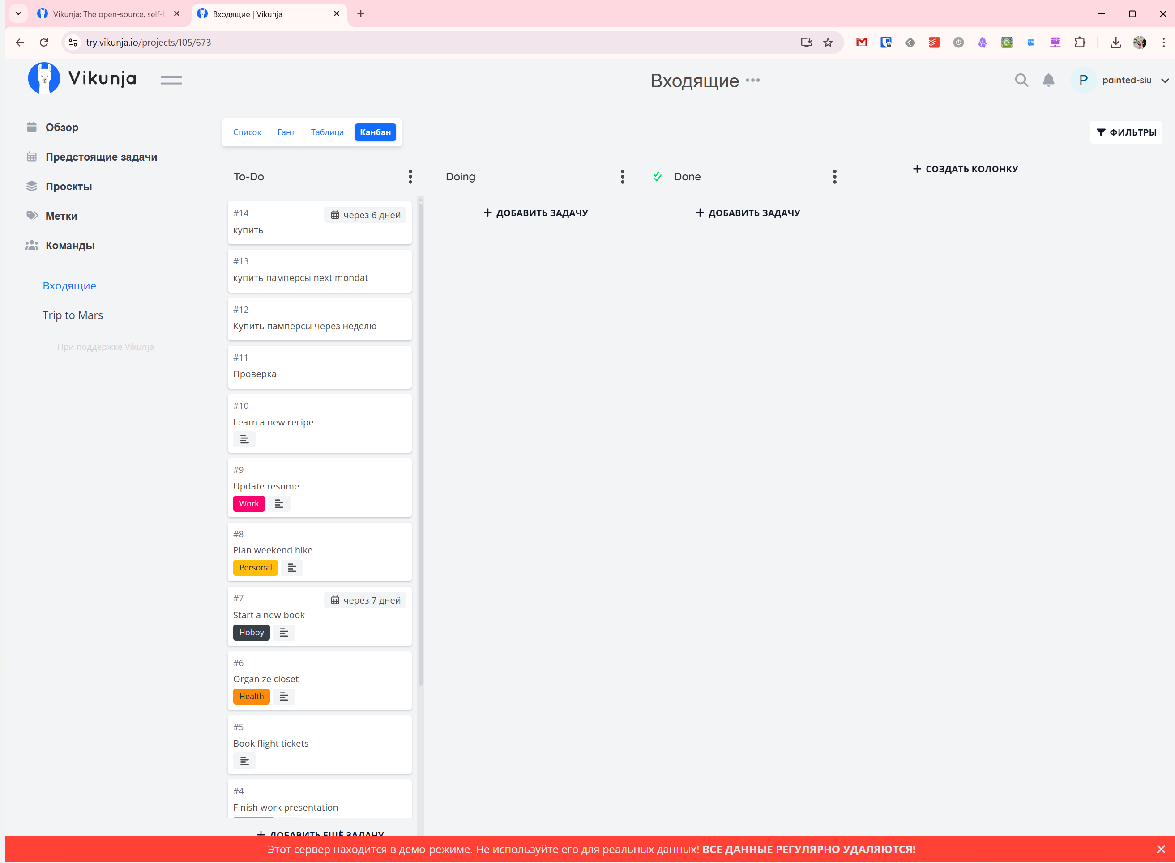Open To-Do column options menu
The height and width of the screenshot is (863, 1175).
pyautogui.click(x=410, y=177)
